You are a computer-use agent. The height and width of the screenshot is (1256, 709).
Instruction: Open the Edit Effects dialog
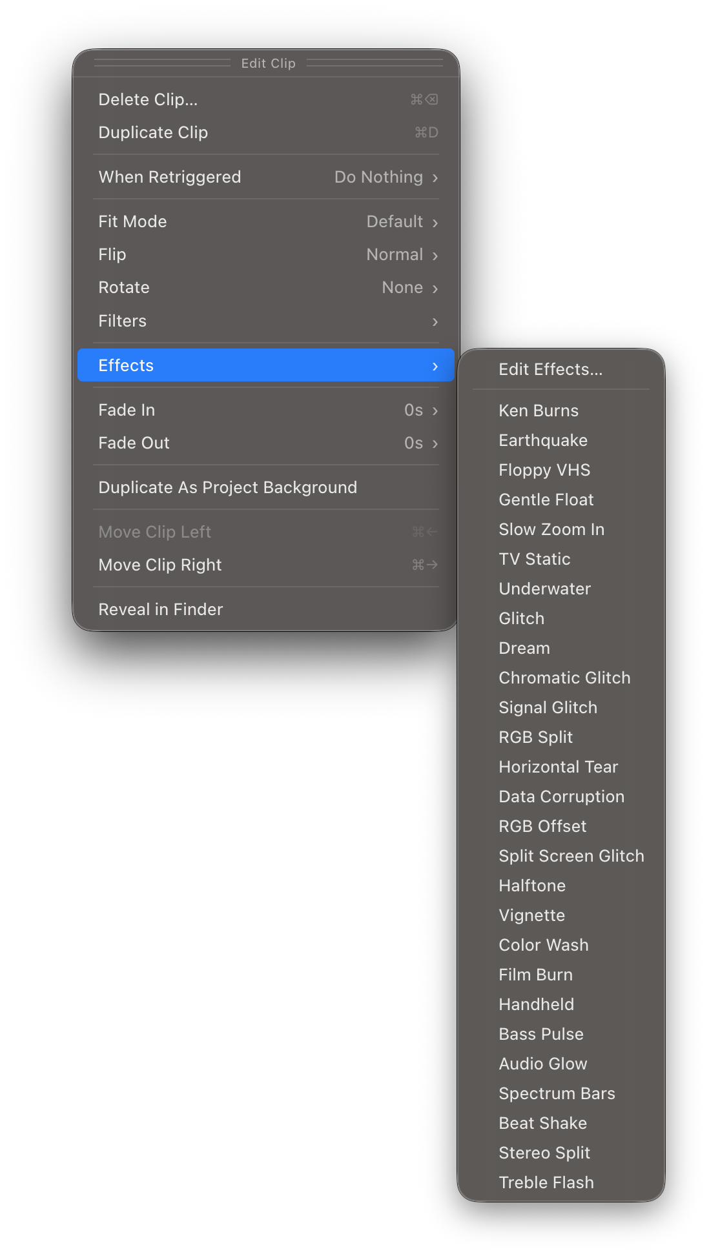click(x=550, y=369)
